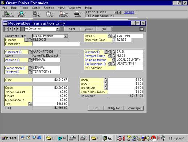Expand Document Type dropdown
Viewport: 188px width, 142px height.
click(x=66, y=36)
